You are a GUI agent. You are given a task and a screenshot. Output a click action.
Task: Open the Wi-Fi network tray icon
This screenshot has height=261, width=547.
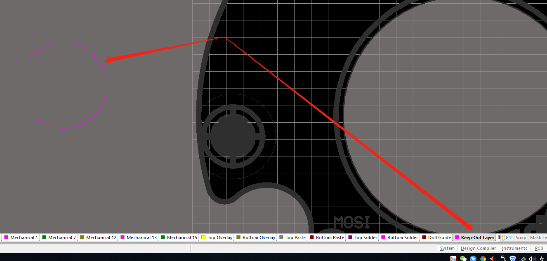point(523,259)
